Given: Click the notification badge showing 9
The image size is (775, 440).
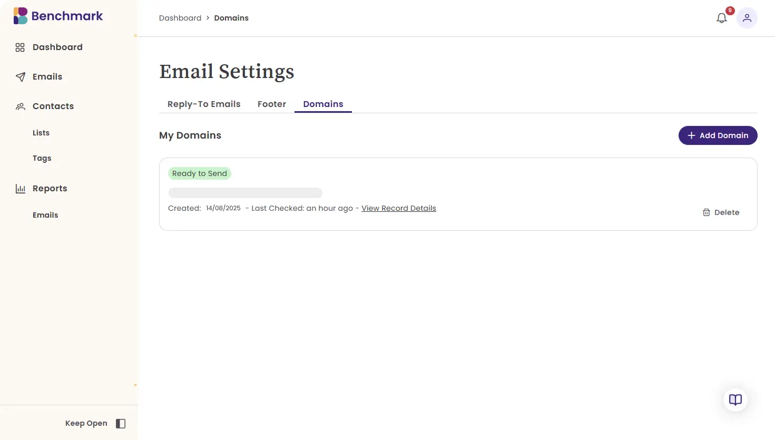Looking at the screenshot, I should (730, 10).
